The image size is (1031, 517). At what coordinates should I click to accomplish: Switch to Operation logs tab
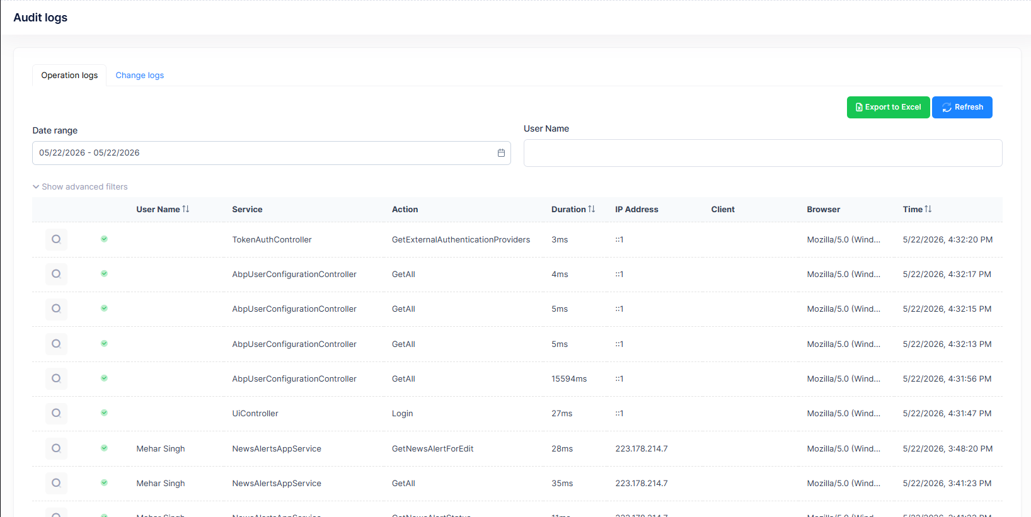click(69, 76)
